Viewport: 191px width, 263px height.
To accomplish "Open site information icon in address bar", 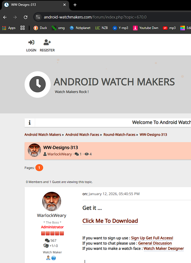I will [x=38, y=17].
